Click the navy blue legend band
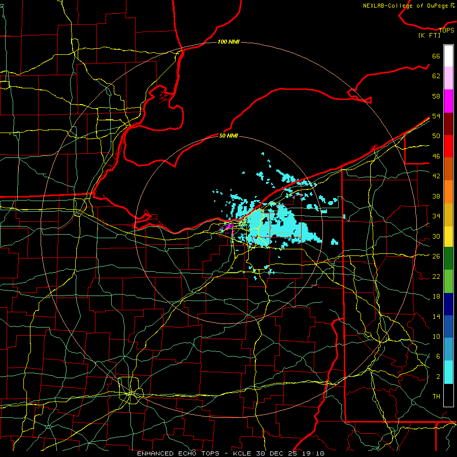The height and width of the screenshot is (457, 457). 448,304
